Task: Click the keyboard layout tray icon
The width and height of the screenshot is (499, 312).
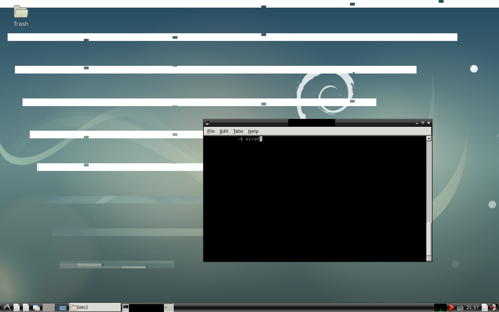Action: pos(460,308)
